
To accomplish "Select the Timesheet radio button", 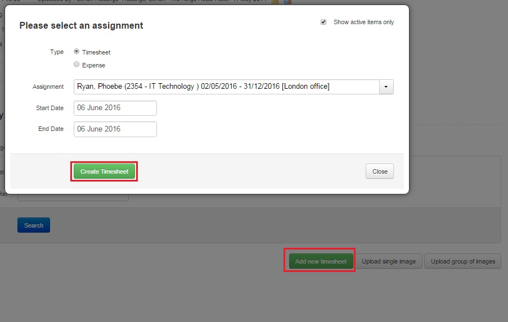I will coord(77,52).
